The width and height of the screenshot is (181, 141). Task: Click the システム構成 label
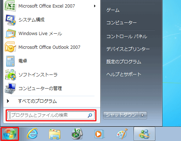[x=31, y=20]
